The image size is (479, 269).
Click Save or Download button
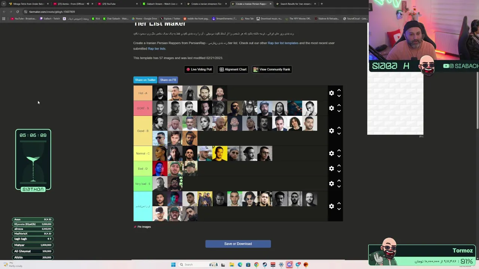(238, 244)
